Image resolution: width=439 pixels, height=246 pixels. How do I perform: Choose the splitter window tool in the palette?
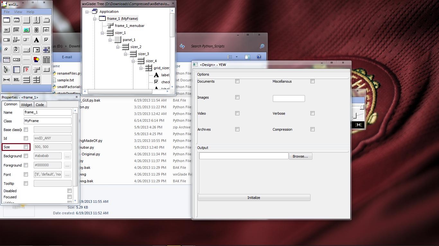[36, 20]
